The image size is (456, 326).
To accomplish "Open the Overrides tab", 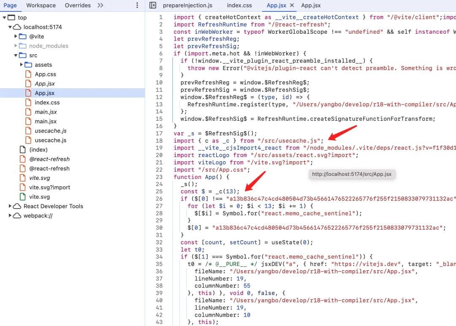I will pos(77,5).
